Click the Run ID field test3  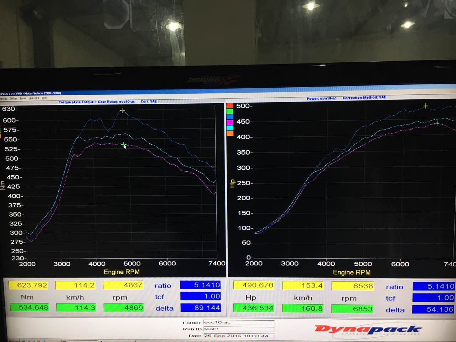pos(239,329)
